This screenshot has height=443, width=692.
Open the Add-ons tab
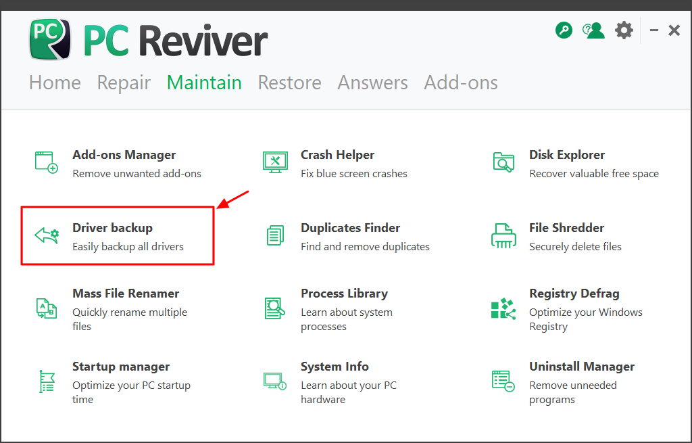[461, 83]
